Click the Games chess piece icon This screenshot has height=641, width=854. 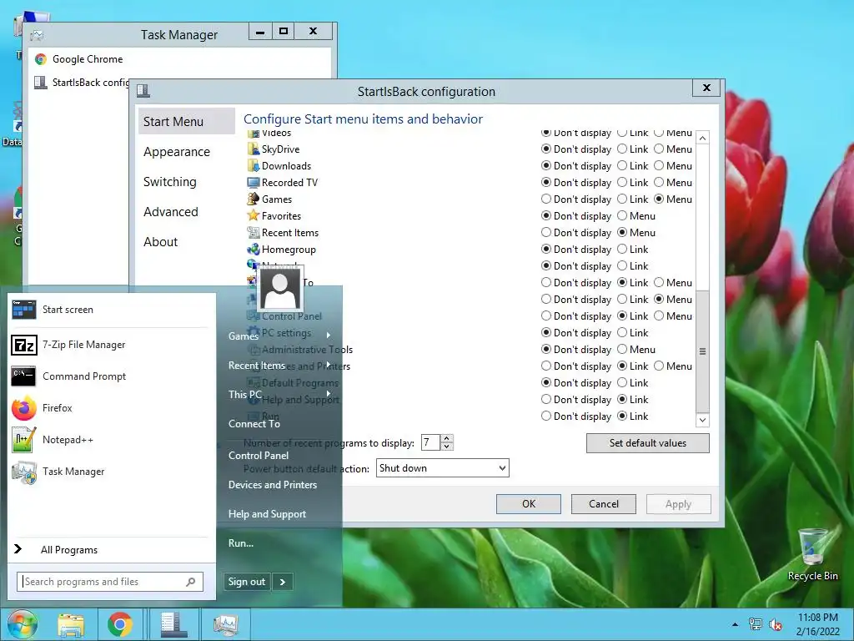point(253,199)
